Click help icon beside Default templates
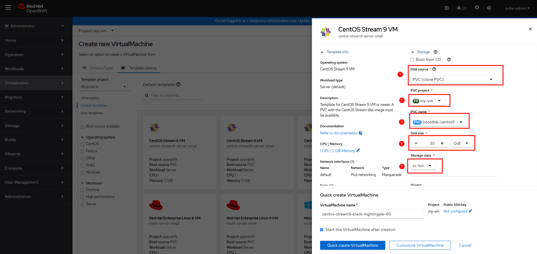This screenshot has height=254, width=537. [x=178, y=84]
